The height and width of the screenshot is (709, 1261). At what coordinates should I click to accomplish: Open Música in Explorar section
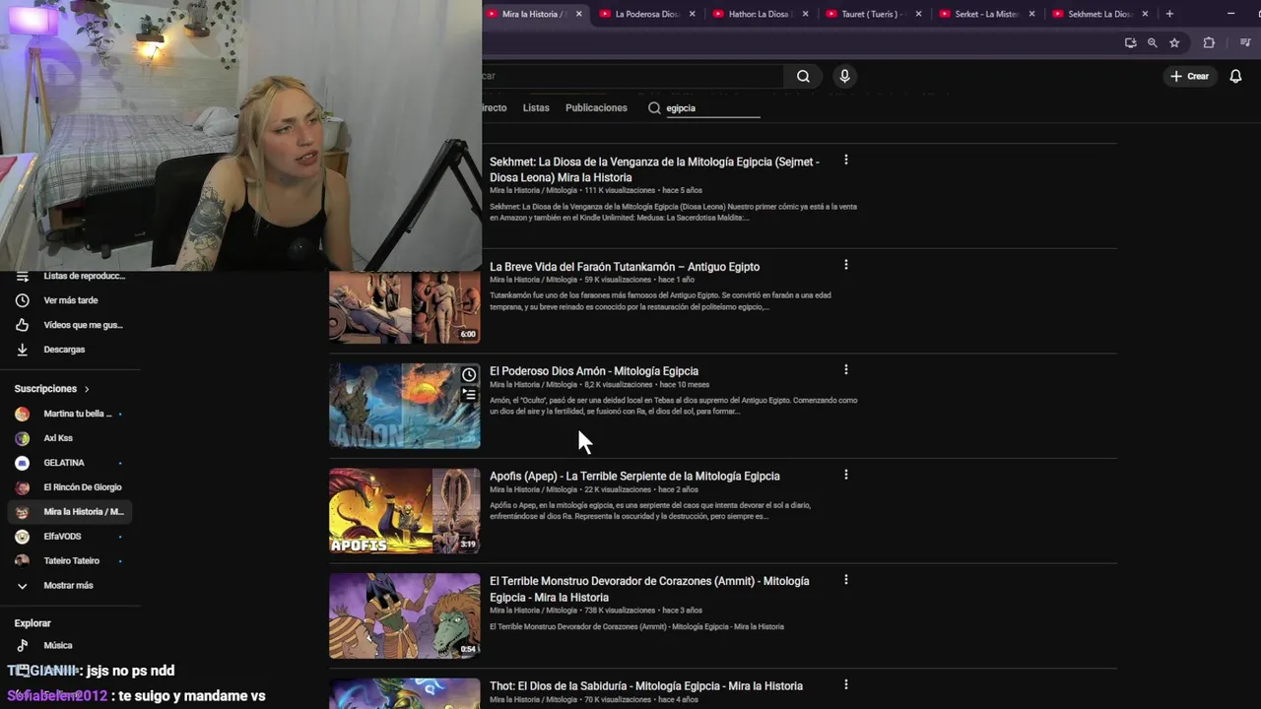click(x=70, y=645)
